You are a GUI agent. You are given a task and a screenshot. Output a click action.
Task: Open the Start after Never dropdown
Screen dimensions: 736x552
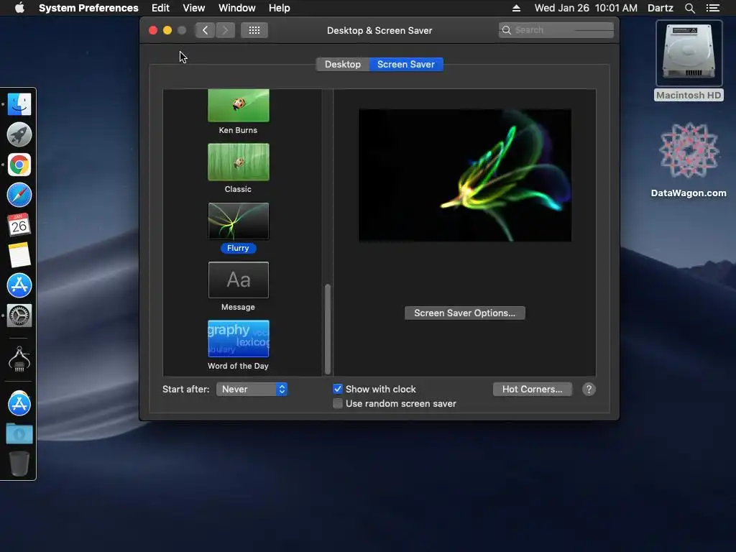[252, 389]
